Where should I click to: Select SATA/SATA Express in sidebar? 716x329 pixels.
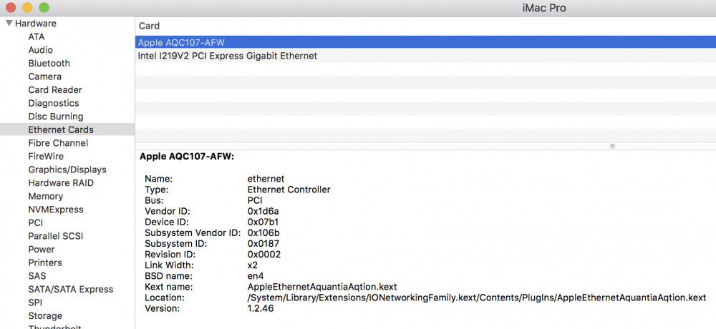(71, 289)
